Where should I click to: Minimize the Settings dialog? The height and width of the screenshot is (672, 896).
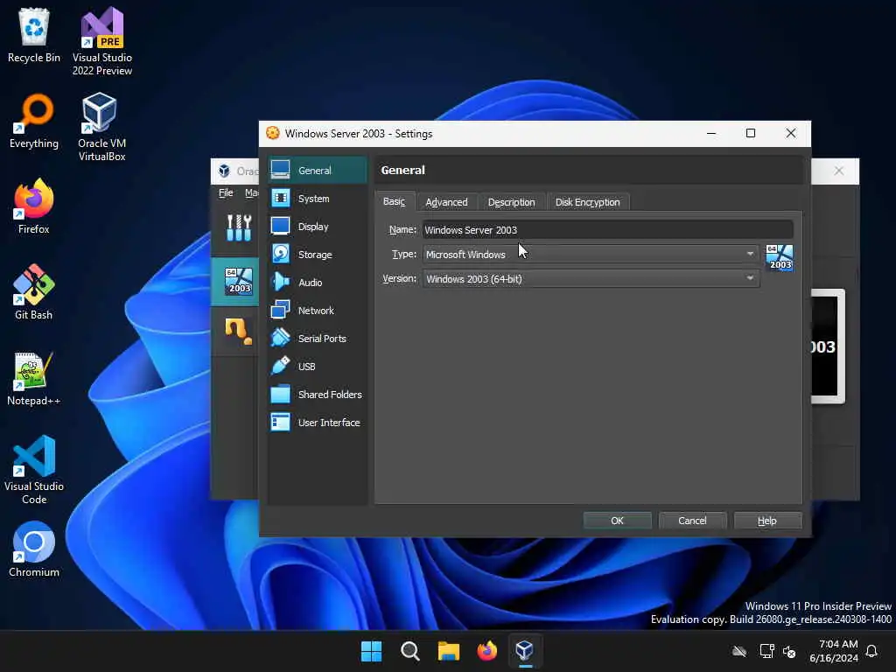pos(710,133)
